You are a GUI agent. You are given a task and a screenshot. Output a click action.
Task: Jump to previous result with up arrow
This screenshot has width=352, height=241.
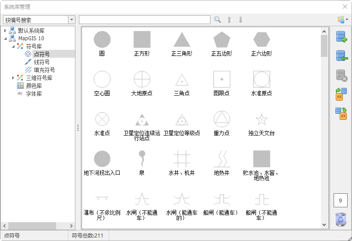[x=229, y=20]
